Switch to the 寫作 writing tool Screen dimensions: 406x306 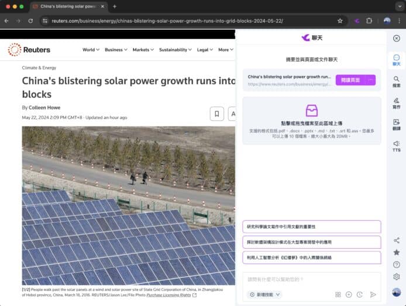396,102
